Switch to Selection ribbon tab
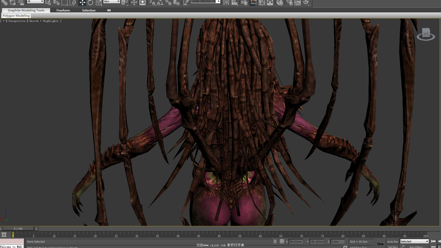The width and height of the screenshot is (441, 248). [89, 10]
